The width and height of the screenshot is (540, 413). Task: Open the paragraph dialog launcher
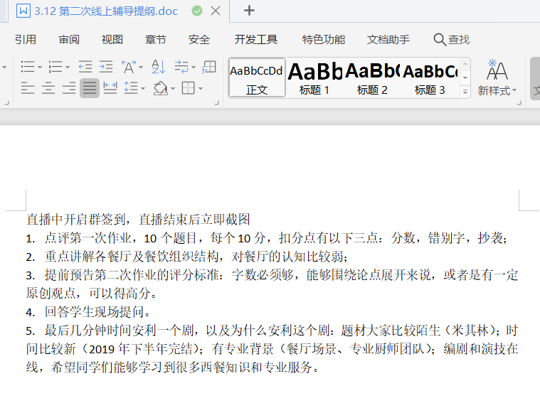point(217,103)
